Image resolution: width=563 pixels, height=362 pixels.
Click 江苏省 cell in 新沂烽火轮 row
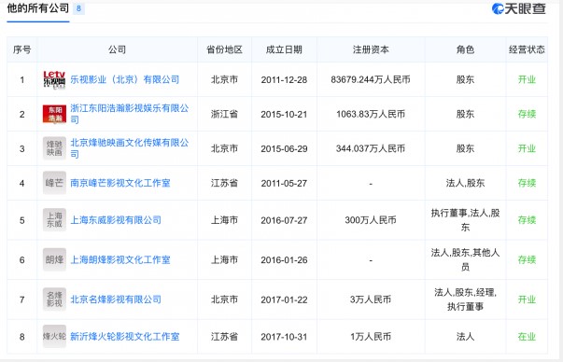tap(224, 337)
